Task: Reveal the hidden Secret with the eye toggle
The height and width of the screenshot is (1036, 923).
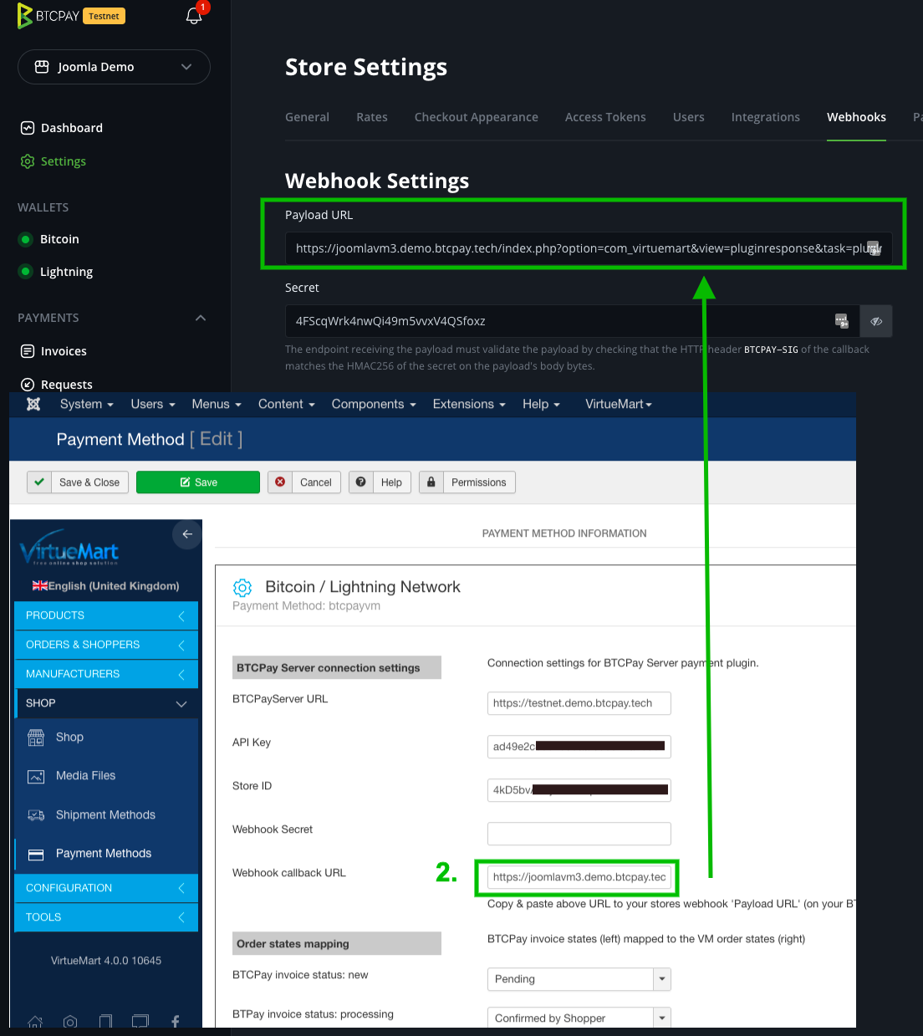Action: click(875, 320)
